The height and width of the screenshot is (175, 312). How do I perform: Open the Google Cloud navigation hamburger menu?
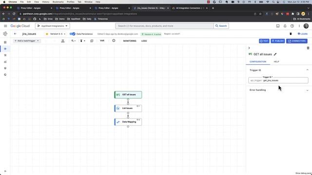(x=5, y=26)
